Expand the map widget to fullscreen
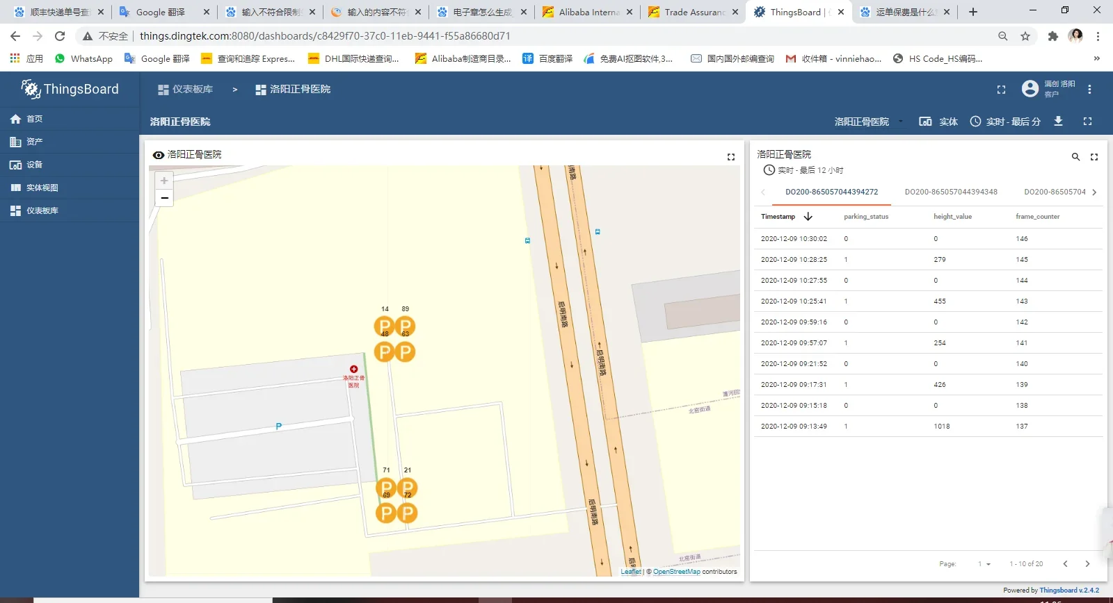 pos(731,157)
